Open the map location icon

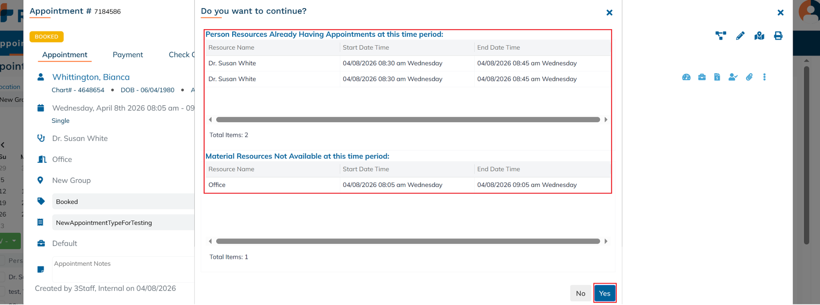[759, 36]
